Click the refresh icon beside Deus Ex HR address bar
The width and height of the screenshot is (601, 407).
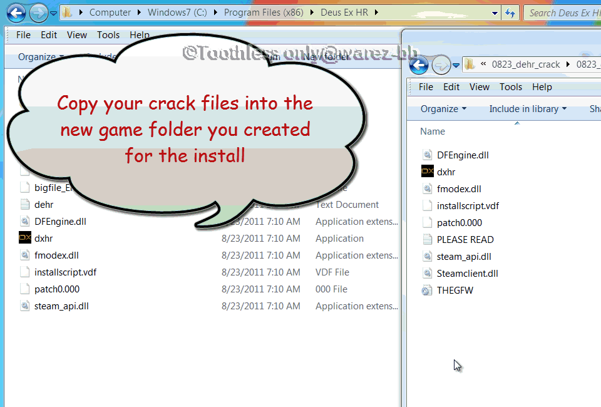point(510,13)
